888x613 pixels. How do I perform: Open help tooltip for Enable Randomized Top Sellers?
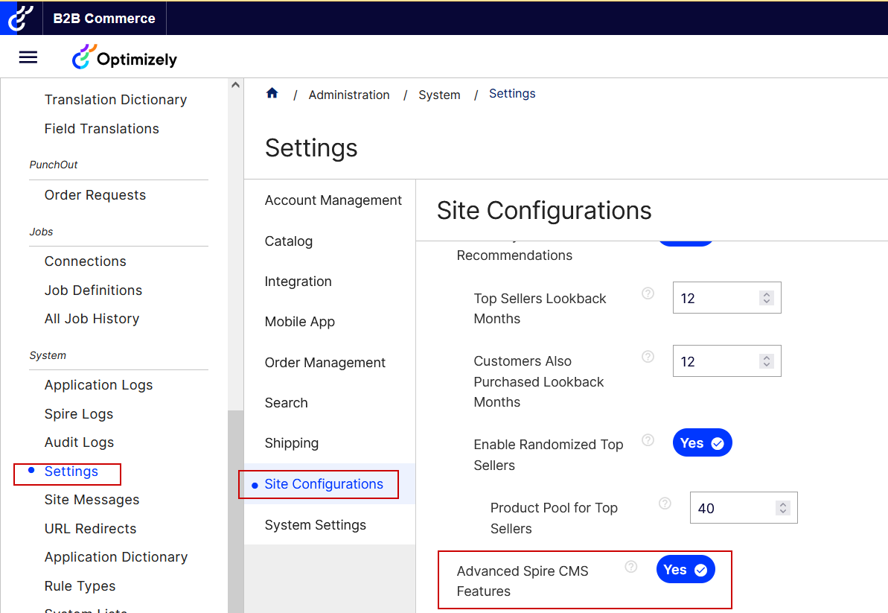tap(647, 439)
